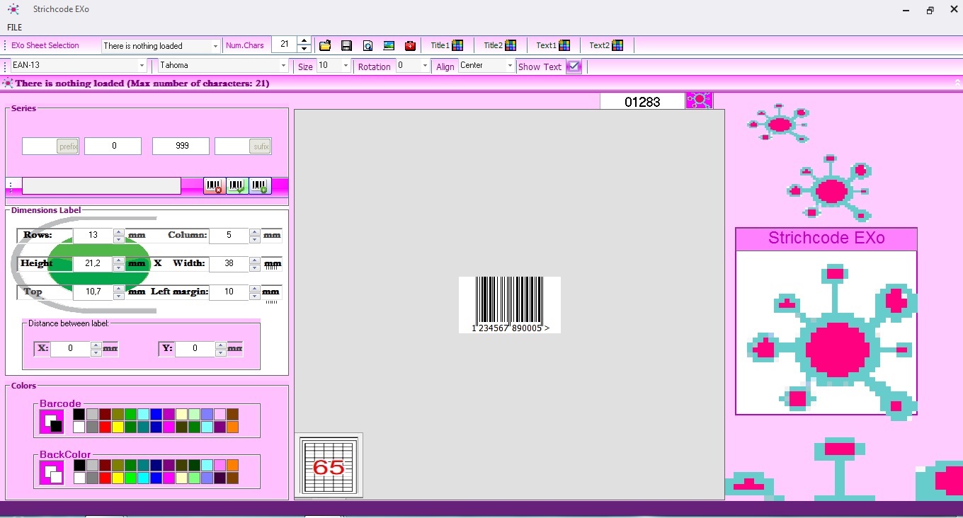Pick the orange swatch in Barcode colors

click(x=232, y=427)
